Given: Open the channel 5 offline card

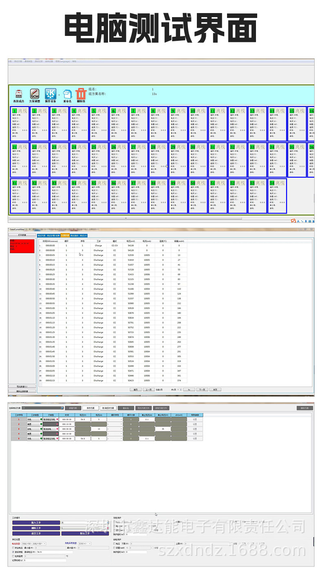Looking at the screenshot, I should pyautogui.click(x=99, y=124).
